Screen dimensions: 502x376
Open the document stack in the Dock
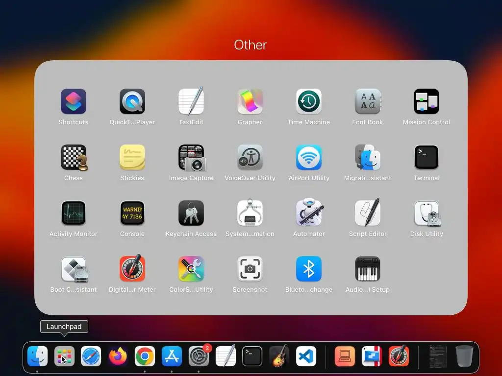point(438,356)
